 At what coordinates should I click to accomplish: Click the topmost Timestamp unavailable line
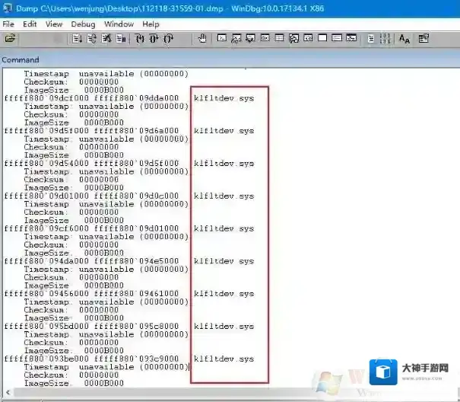click(106, 74)
